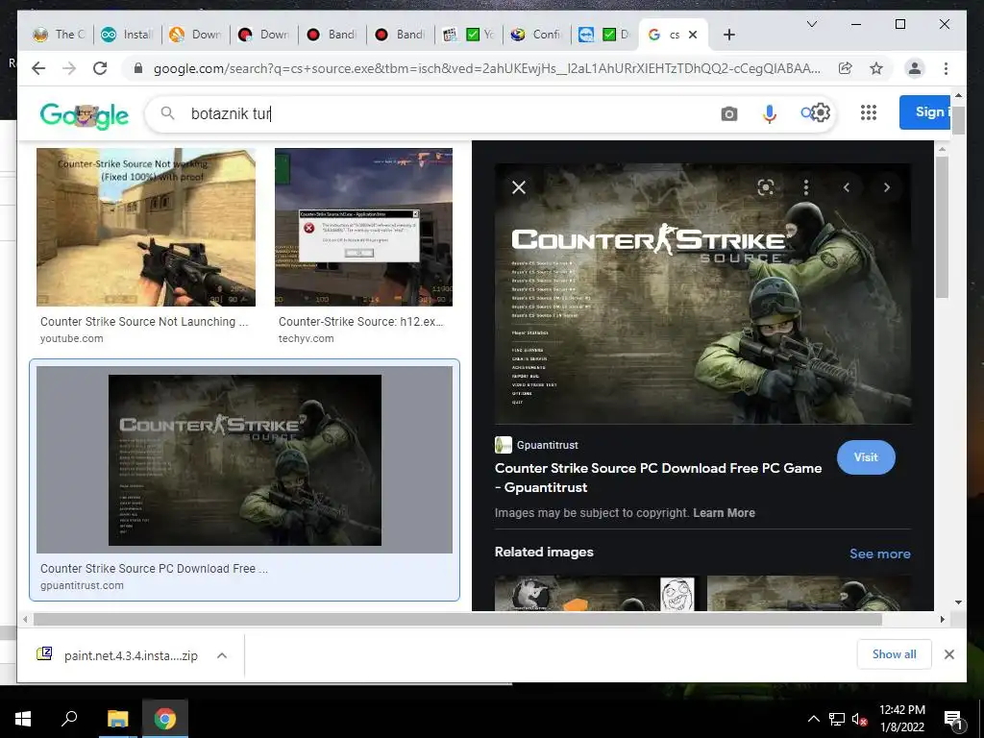
Task: Switch to the 'Instal' tab
Action: [x=128, y=35]
